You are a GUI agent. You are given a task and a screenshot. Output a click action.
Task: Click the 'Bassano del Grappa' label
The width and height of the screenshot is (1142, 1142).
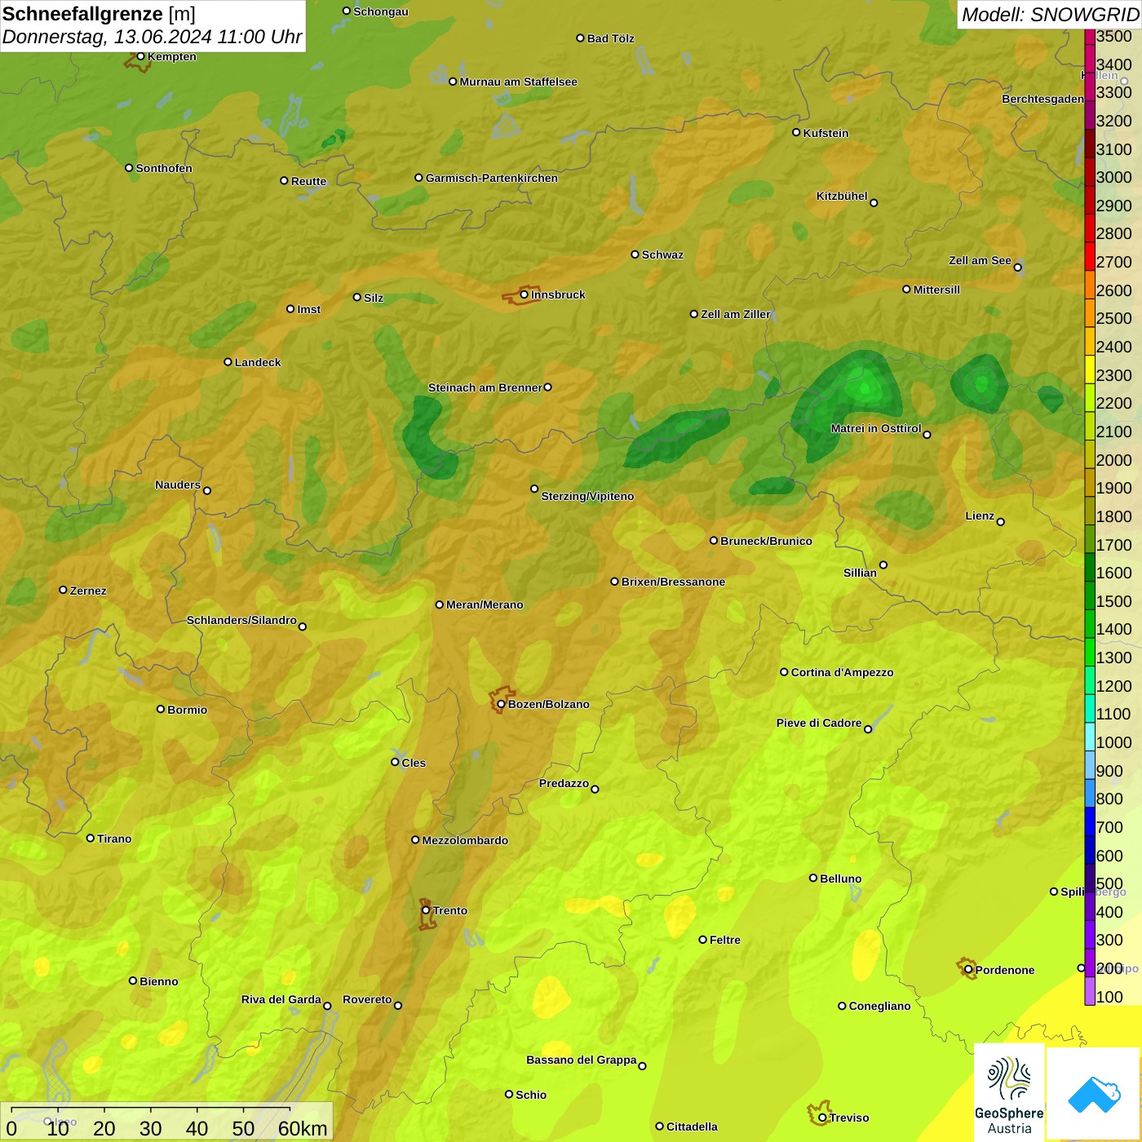581,1060
